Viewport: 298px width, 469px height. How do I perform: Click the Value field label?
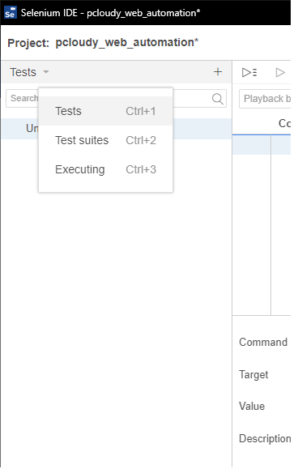tap(252, 406)
